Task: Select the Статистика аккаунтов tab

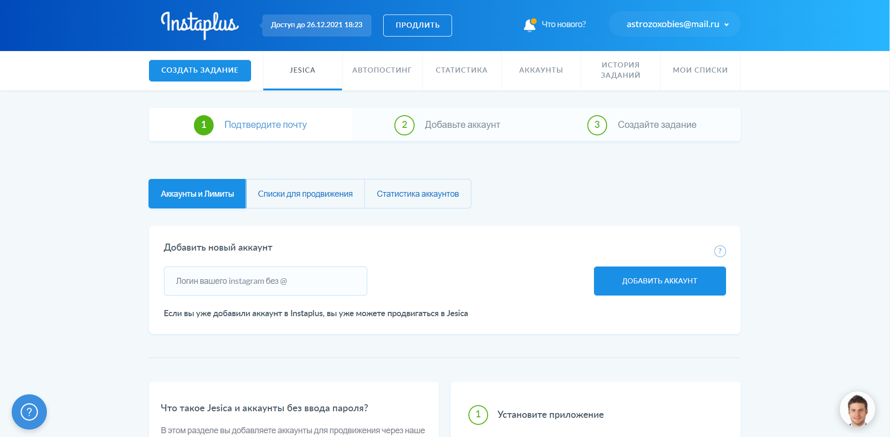Action: [x=418, y=194]
